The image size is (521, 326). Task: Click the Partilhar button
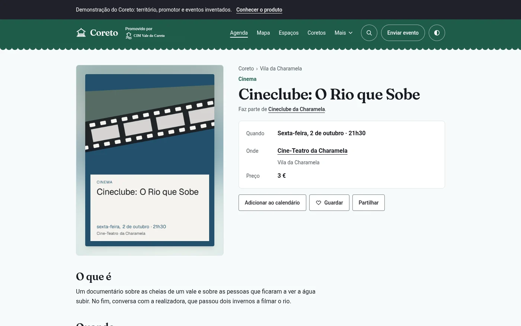tap(368, 203)
